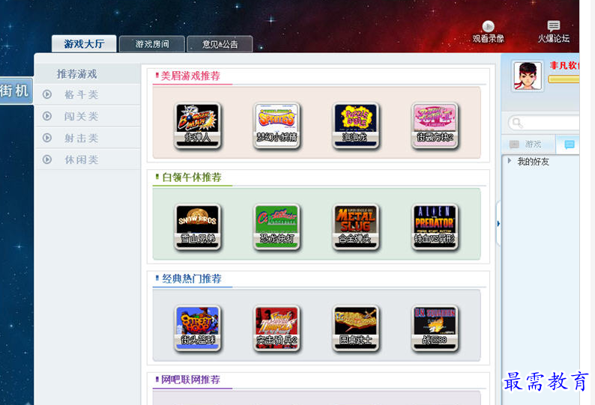The width and height of the screenshot is (595, 405).
Task: Click the Ryu user avatar
Action: [x=528, y=76]
